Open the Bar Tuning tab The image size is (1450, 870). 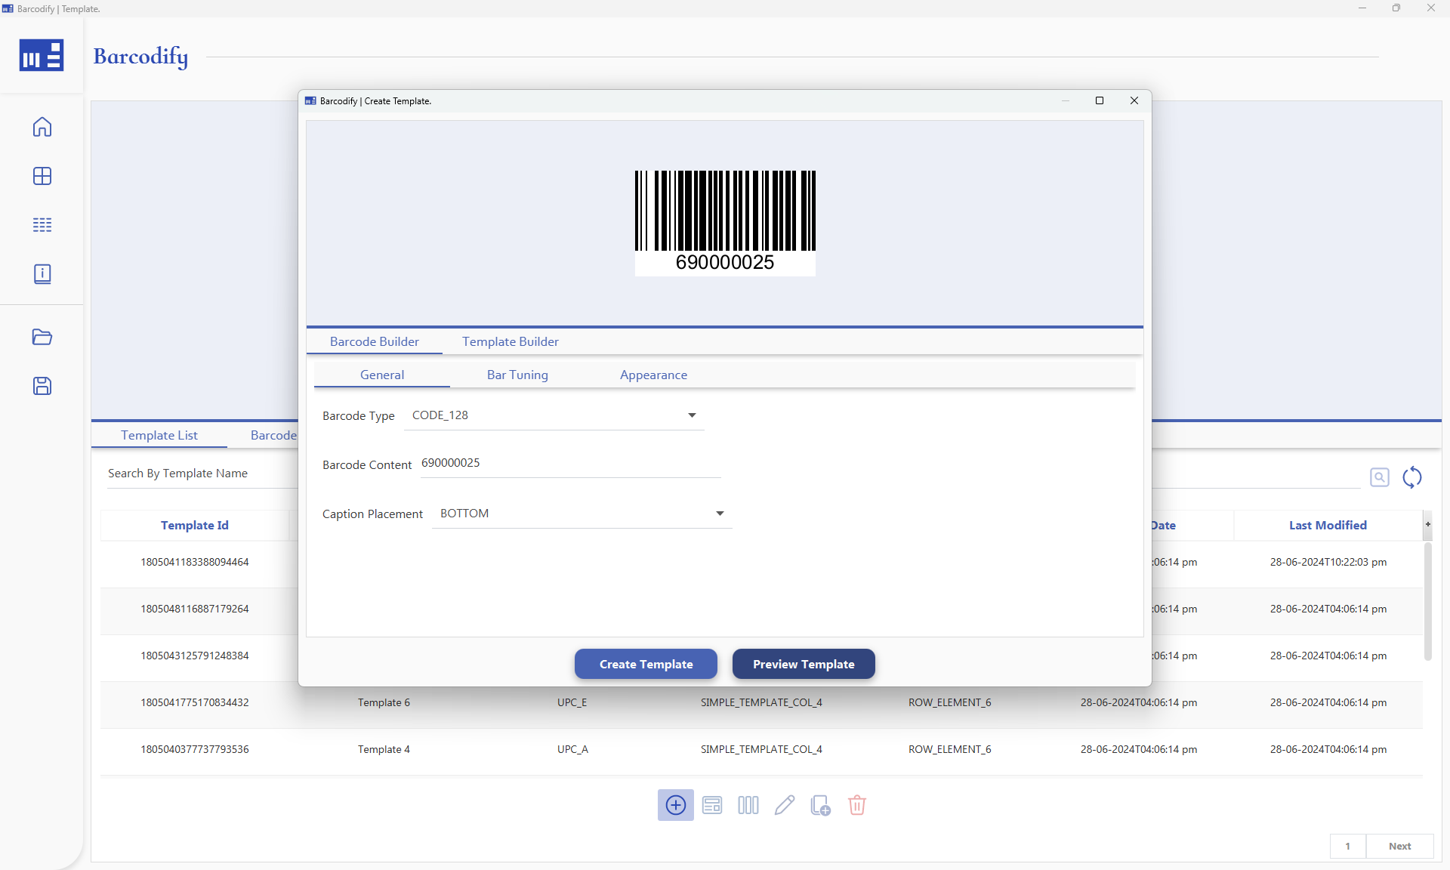coord(517,375)
